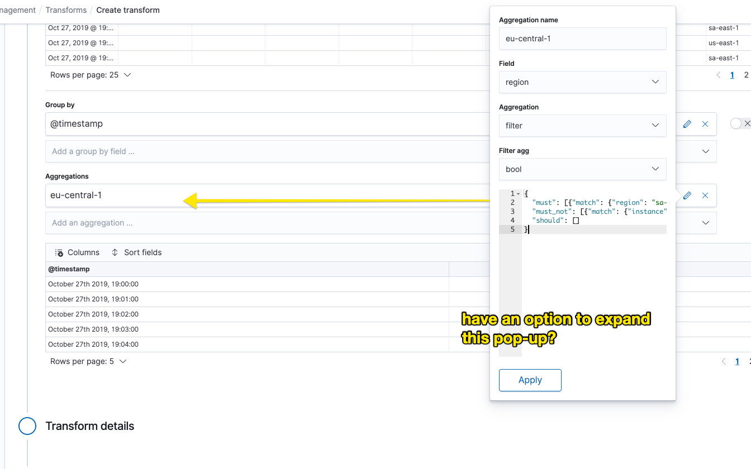Expand the Add a group by field dropdown
Screen dimensions: 751x469
pos(706,151)
